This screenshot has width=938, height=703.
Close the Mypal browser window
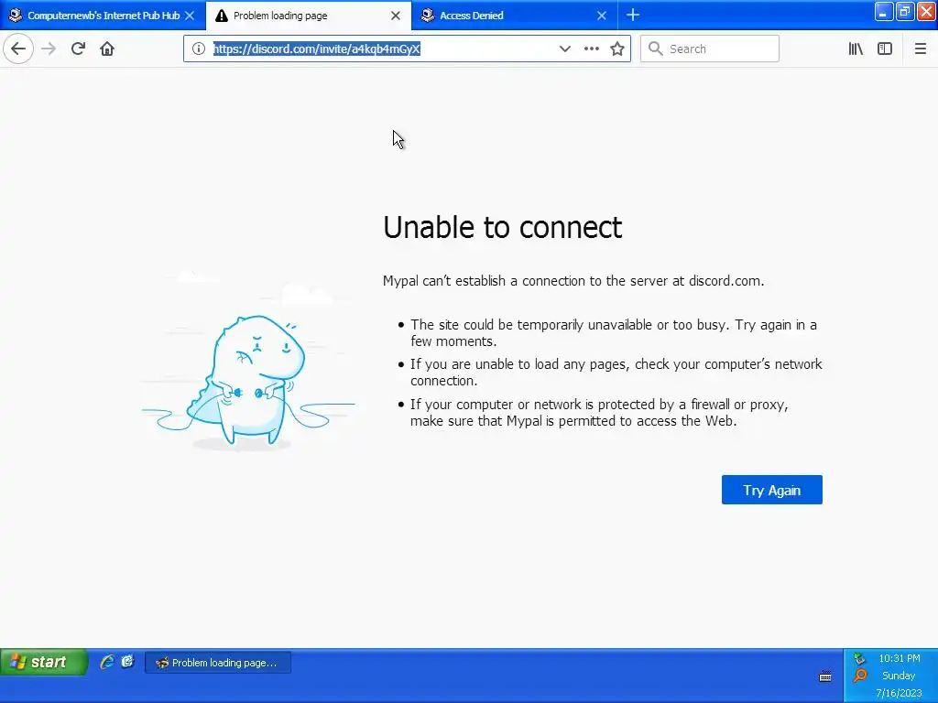(926, 11)
